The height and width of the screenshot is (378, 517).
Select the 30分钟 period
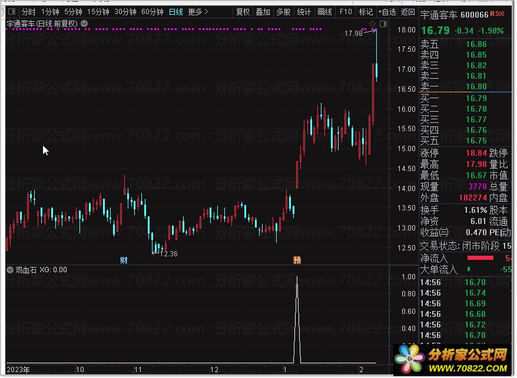pyautogui.click(x=125, y=12)
